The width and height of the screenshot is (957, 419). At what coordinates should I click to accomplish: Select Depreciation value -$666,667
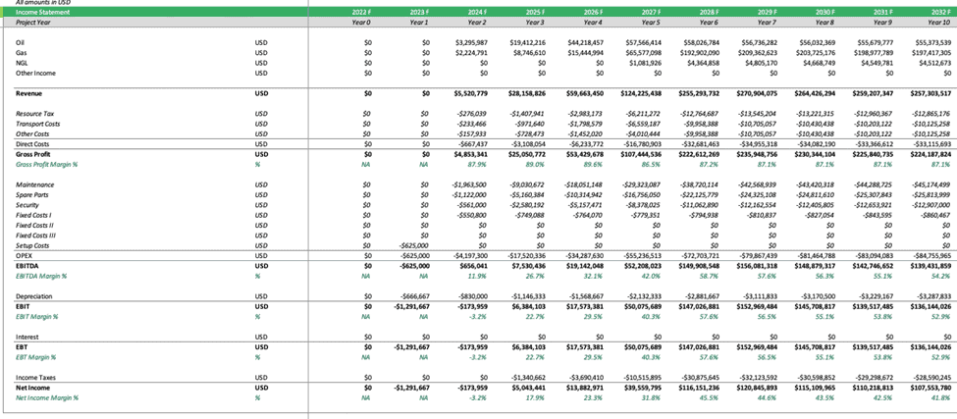tap(414, 296)
